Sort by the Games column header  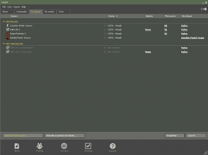[14, 16]
